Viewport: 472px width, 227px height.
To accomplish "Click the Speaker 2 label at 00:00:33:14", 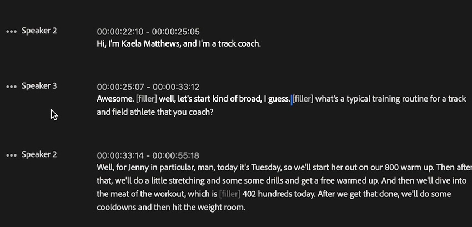I will (39, 154).
